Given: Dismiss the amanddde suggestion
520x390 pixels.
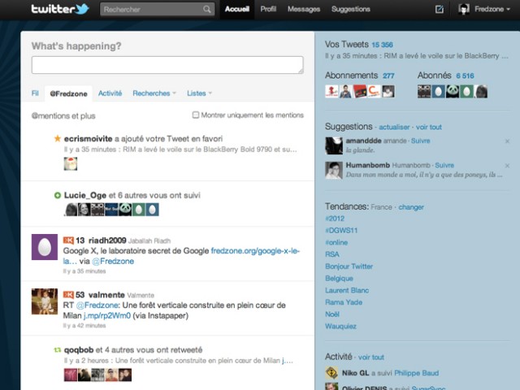Looking at the screenshot, I should (x=507, y=141).
